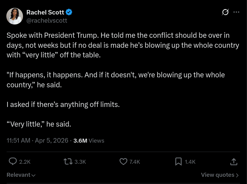247x184 pixels.
Task: Click the blue verified badge
Action: point(69,12)
